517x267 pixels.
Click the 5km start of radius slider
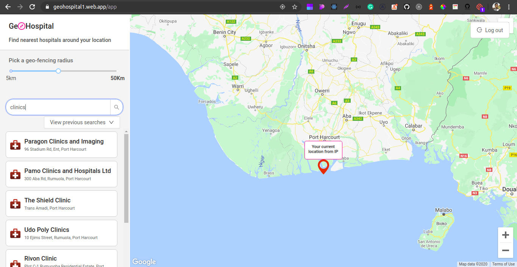(11, 71)
